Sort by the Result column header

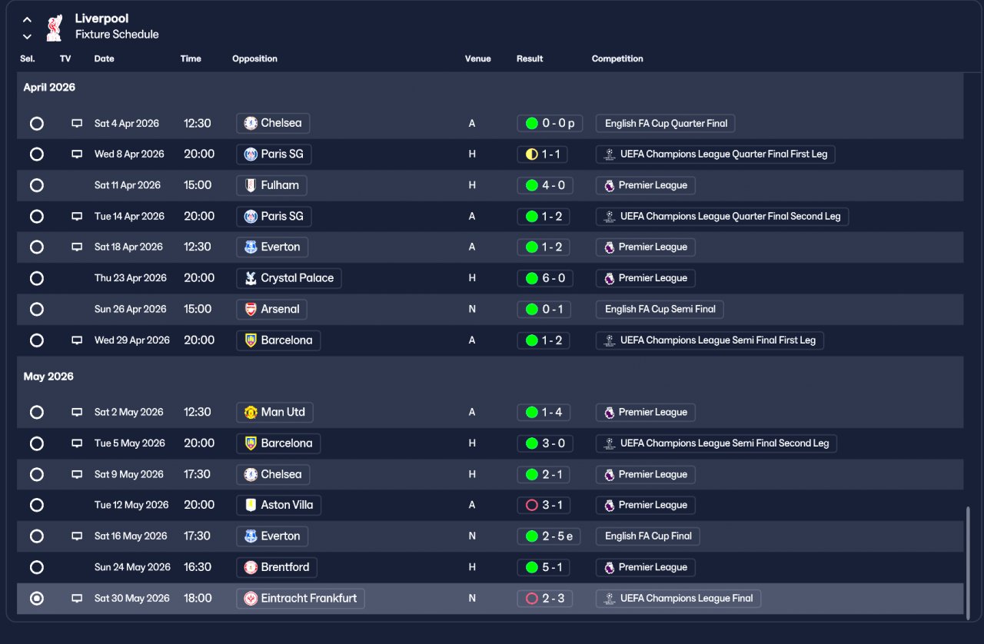[530, 58]
